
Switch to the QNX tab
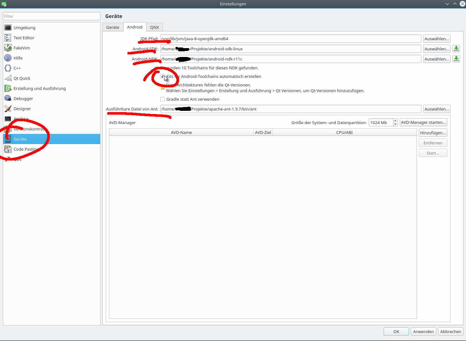(155, 27)
